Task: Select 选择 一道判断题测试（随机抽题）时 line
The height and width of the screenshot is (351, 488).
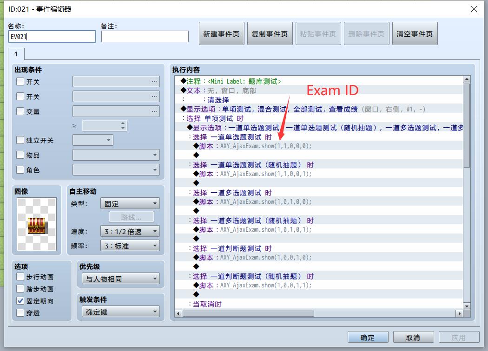Action: tap(319, 276)
